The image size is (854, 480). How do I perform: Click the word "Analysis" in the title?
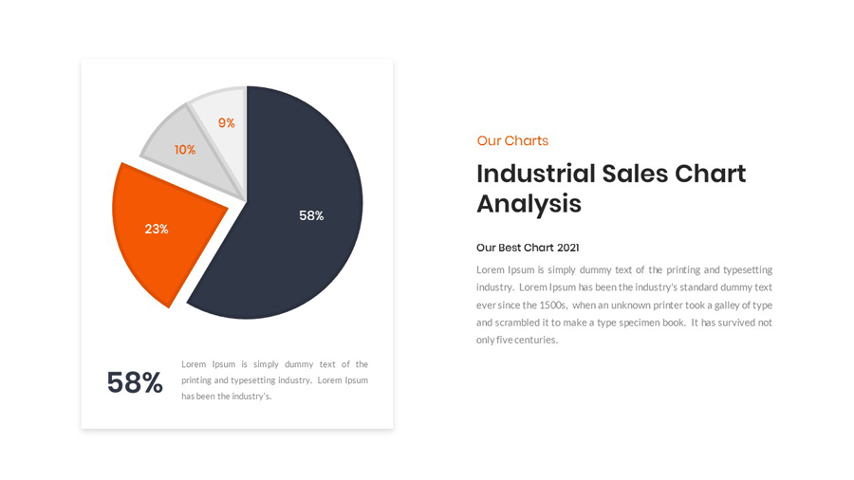click(x=529, y=204)
